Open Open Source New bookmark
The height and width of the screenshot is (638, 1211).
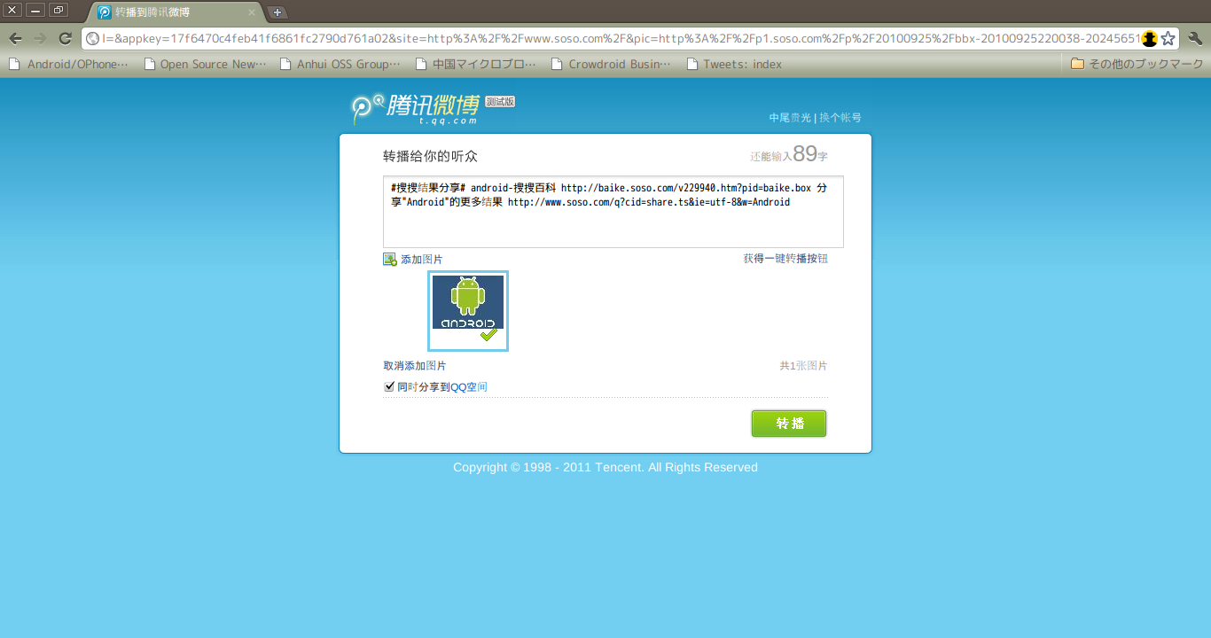(x=205, y=64)
